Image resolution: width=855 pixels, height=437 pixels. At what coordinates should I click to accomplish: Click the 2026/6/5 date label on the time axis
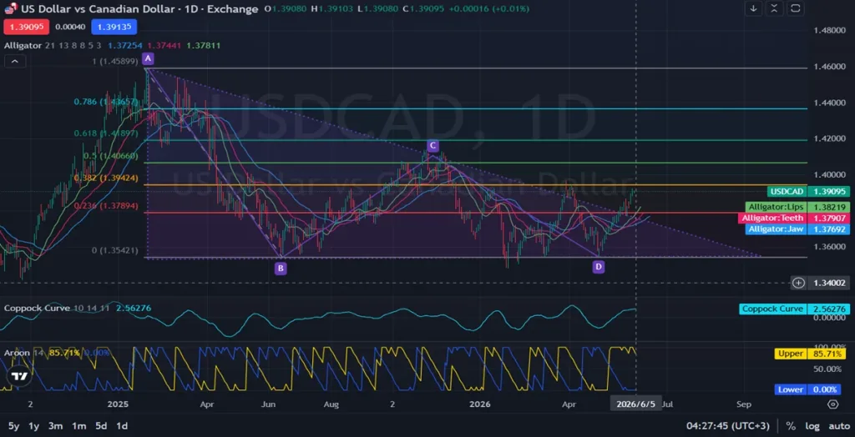[x=635, y=404]
